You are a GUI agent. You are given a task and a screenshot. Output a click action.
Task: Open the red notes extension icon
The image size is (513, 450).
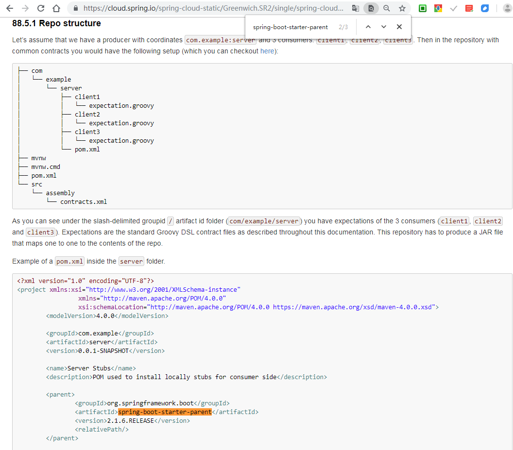click(469, 8)
